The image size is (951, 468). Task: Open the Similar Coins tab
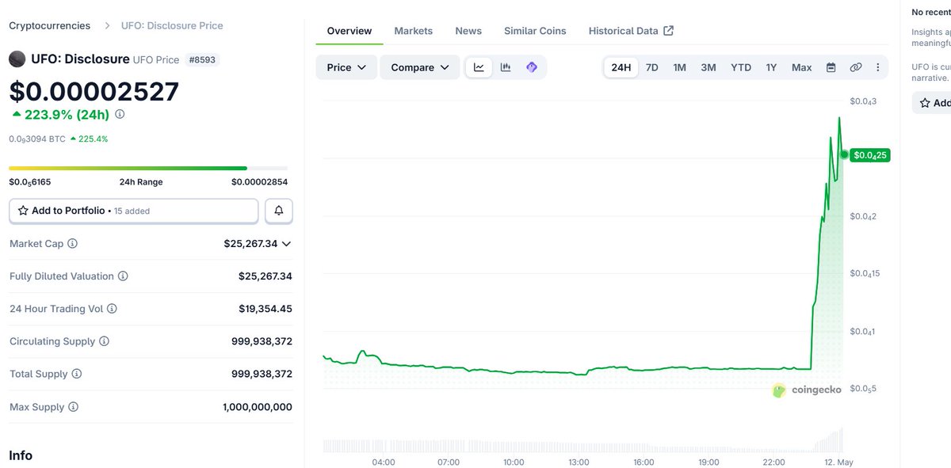click(535, 31)
